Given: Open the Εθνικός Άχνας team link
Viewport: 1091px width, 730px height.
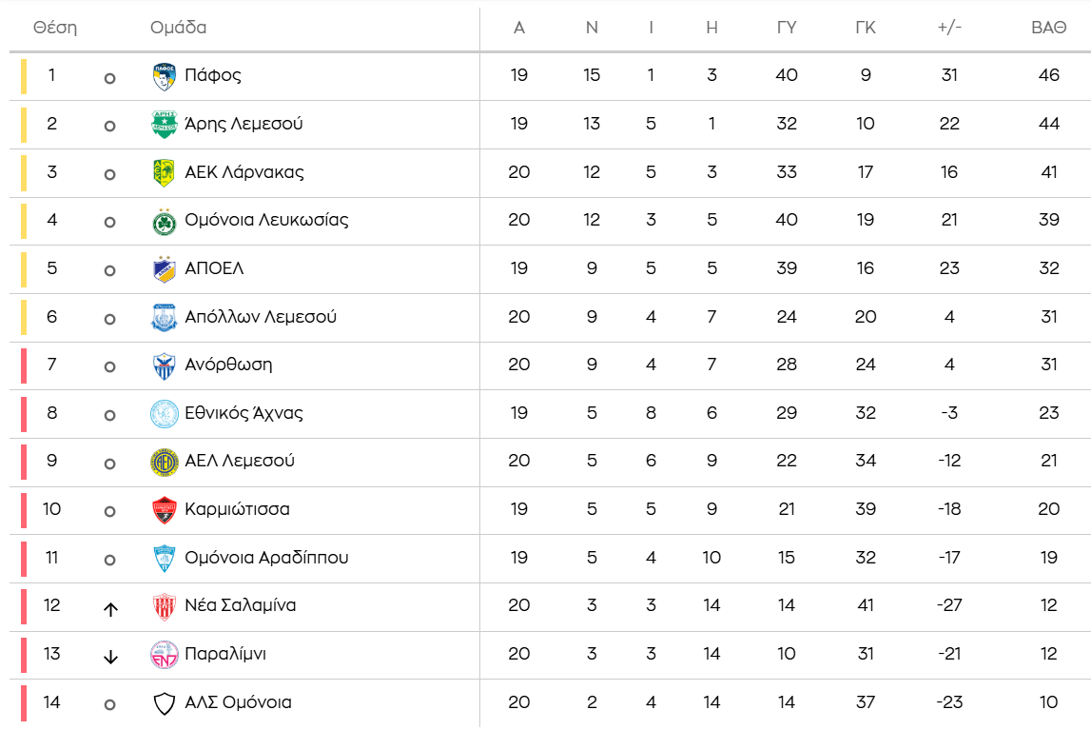Looking at the screenshot, I should (x=244, y=413).
